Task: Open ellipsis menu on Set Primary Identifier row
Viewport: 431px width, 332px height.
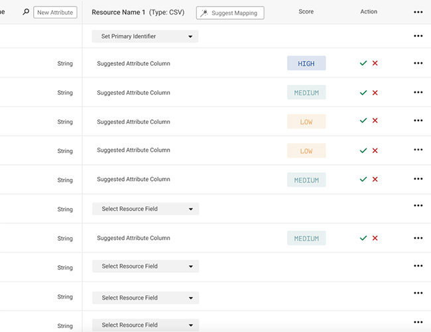Action: (x=418, y=36)
